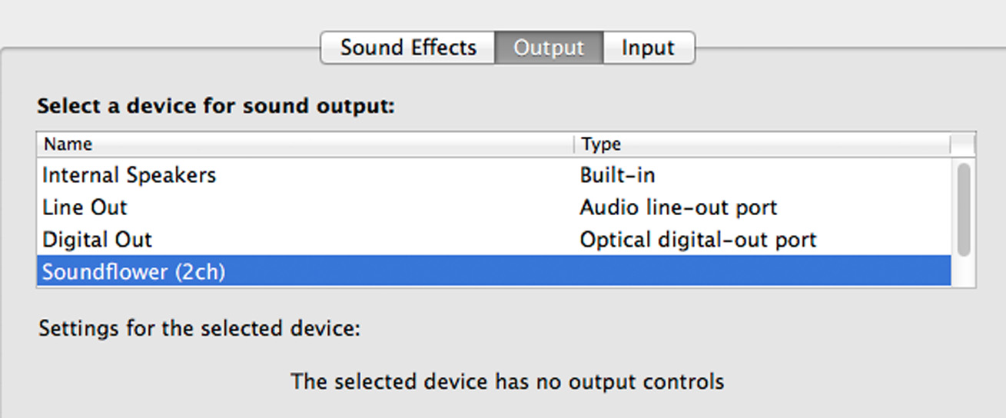
Task: Select the Digital Out device row
Action: tap(98, 240)
